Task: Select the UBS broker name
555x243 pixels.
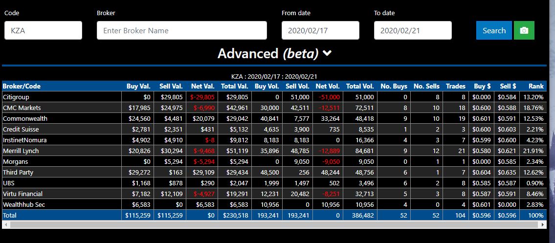Action: (x=8, y=183)
